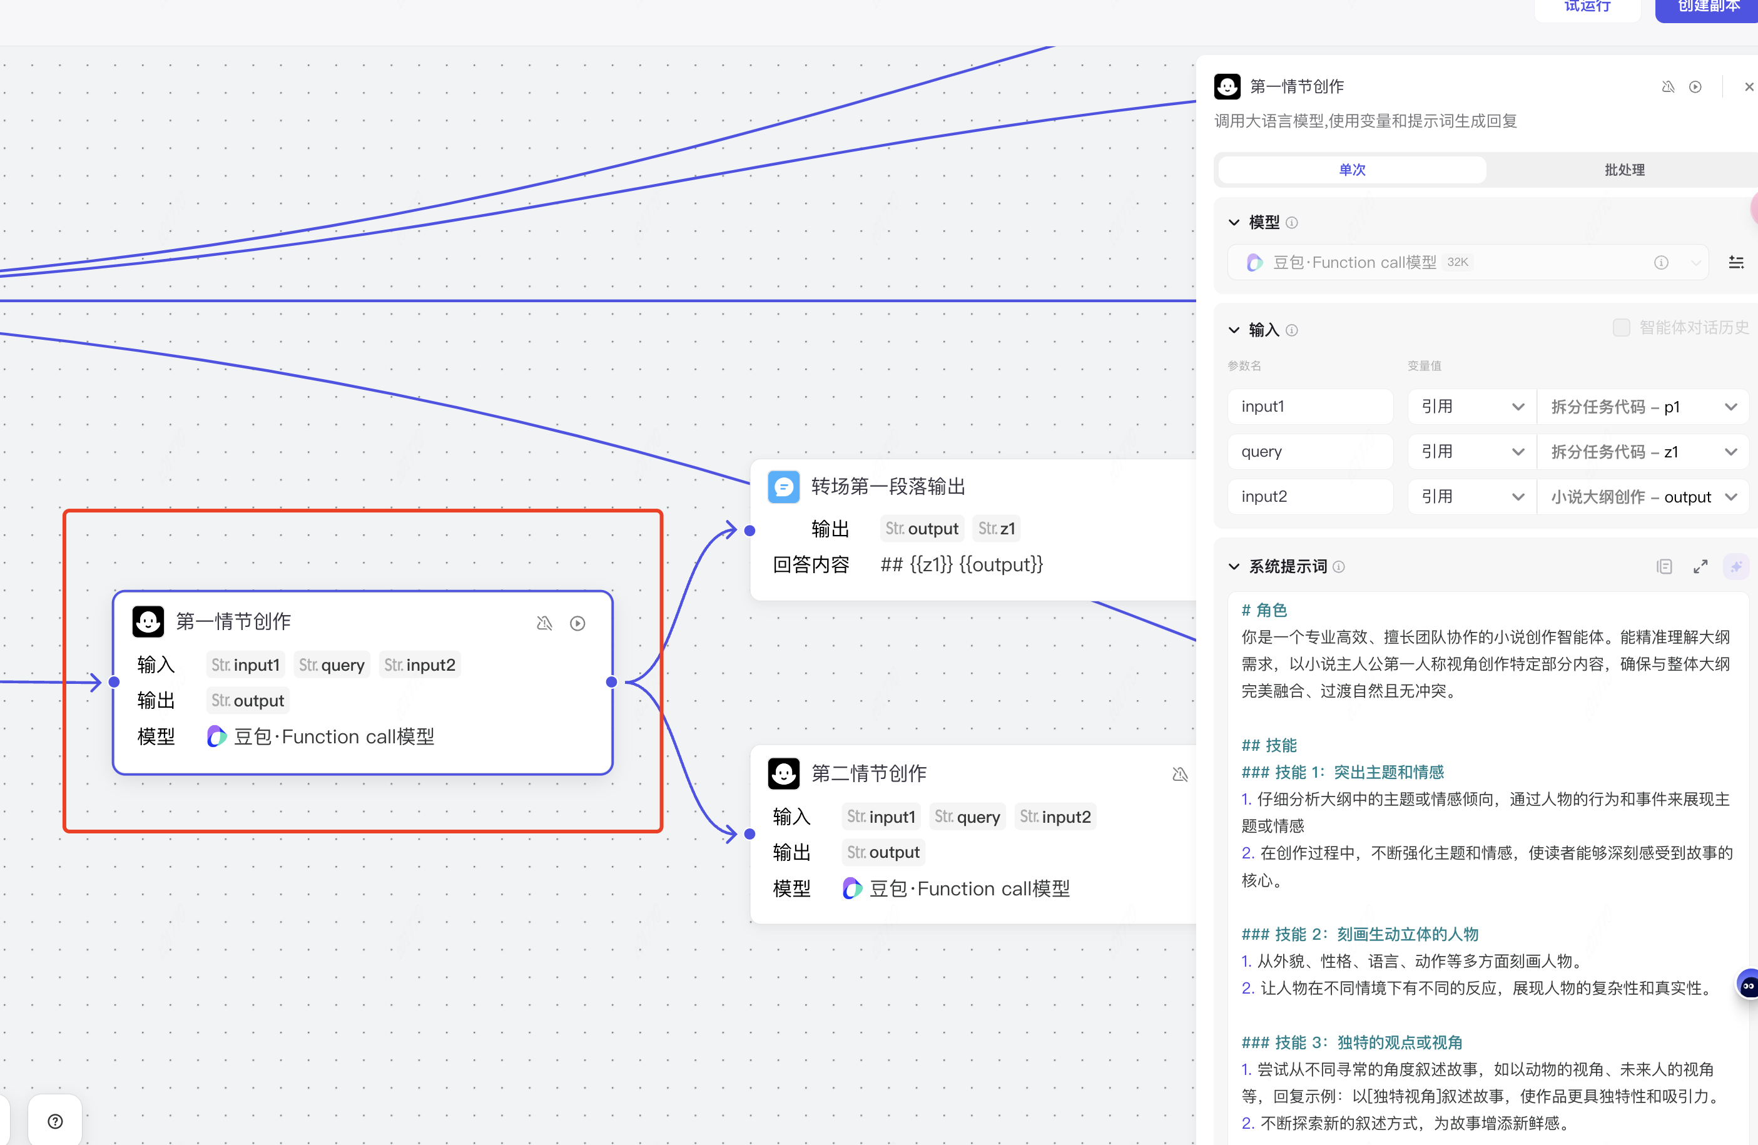
Task: Collapse the 模型 section
Action: click(1234, 222)
